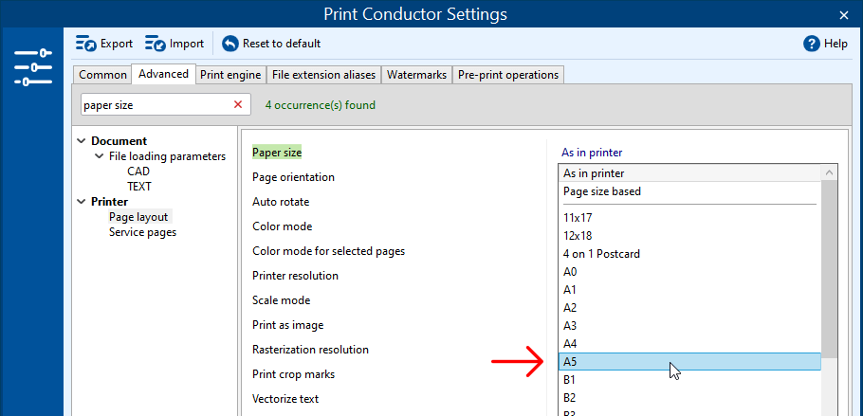Switch to Pre-print operations tab
The height and width of the screenshot is (416, 863).
pyautogui.click(x=508, y=74)
